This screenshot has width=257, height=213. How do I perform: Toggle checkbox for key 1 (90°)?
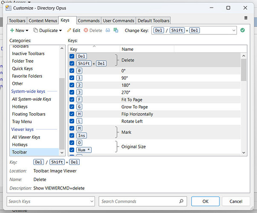(x=72, y=78)
